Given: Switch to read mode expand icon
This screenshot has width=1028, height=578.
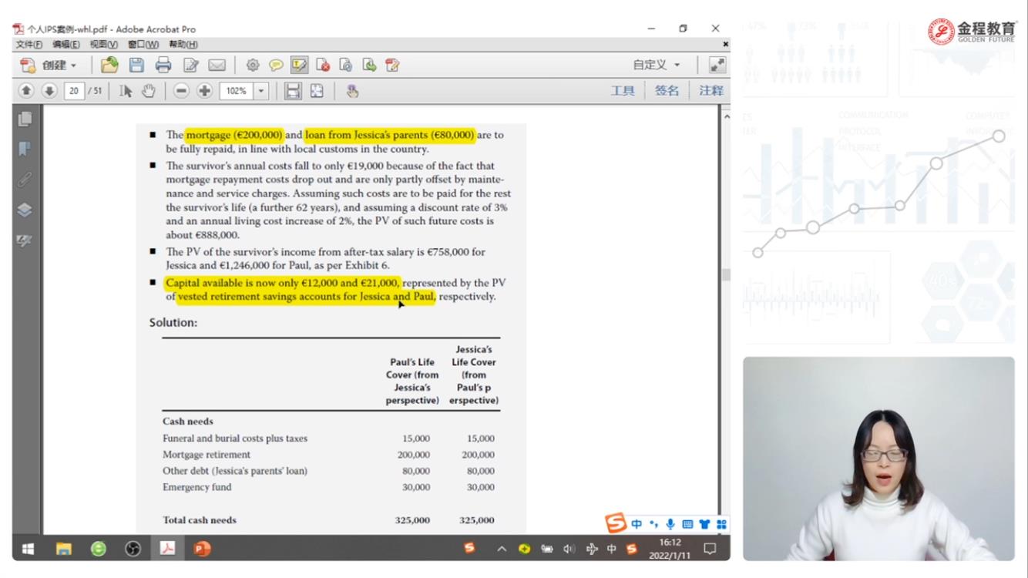Looking at the screenshot, I should pyautogui.click(x=717, y=66).
